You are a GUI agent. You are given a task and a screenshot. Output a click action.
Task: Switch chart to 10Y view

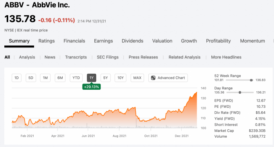pos(121,78)
